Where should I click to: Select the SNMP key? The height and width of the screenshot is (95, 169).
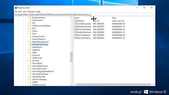click(35, 82)
